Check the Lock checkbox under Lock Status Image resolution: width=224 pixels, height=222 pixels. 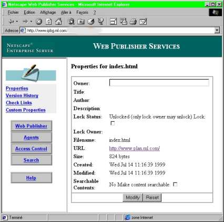click(113, 123)
